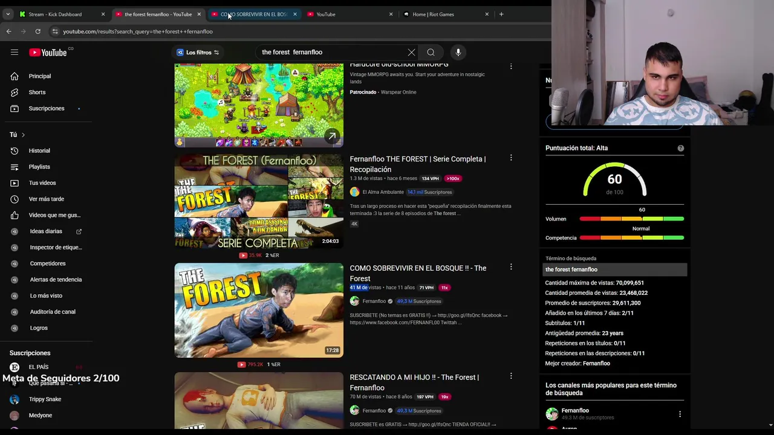This screenshot has width=774, height=435.
Task: Expand the Tú section
Action: pyautogui.click(x=17, y=135)
